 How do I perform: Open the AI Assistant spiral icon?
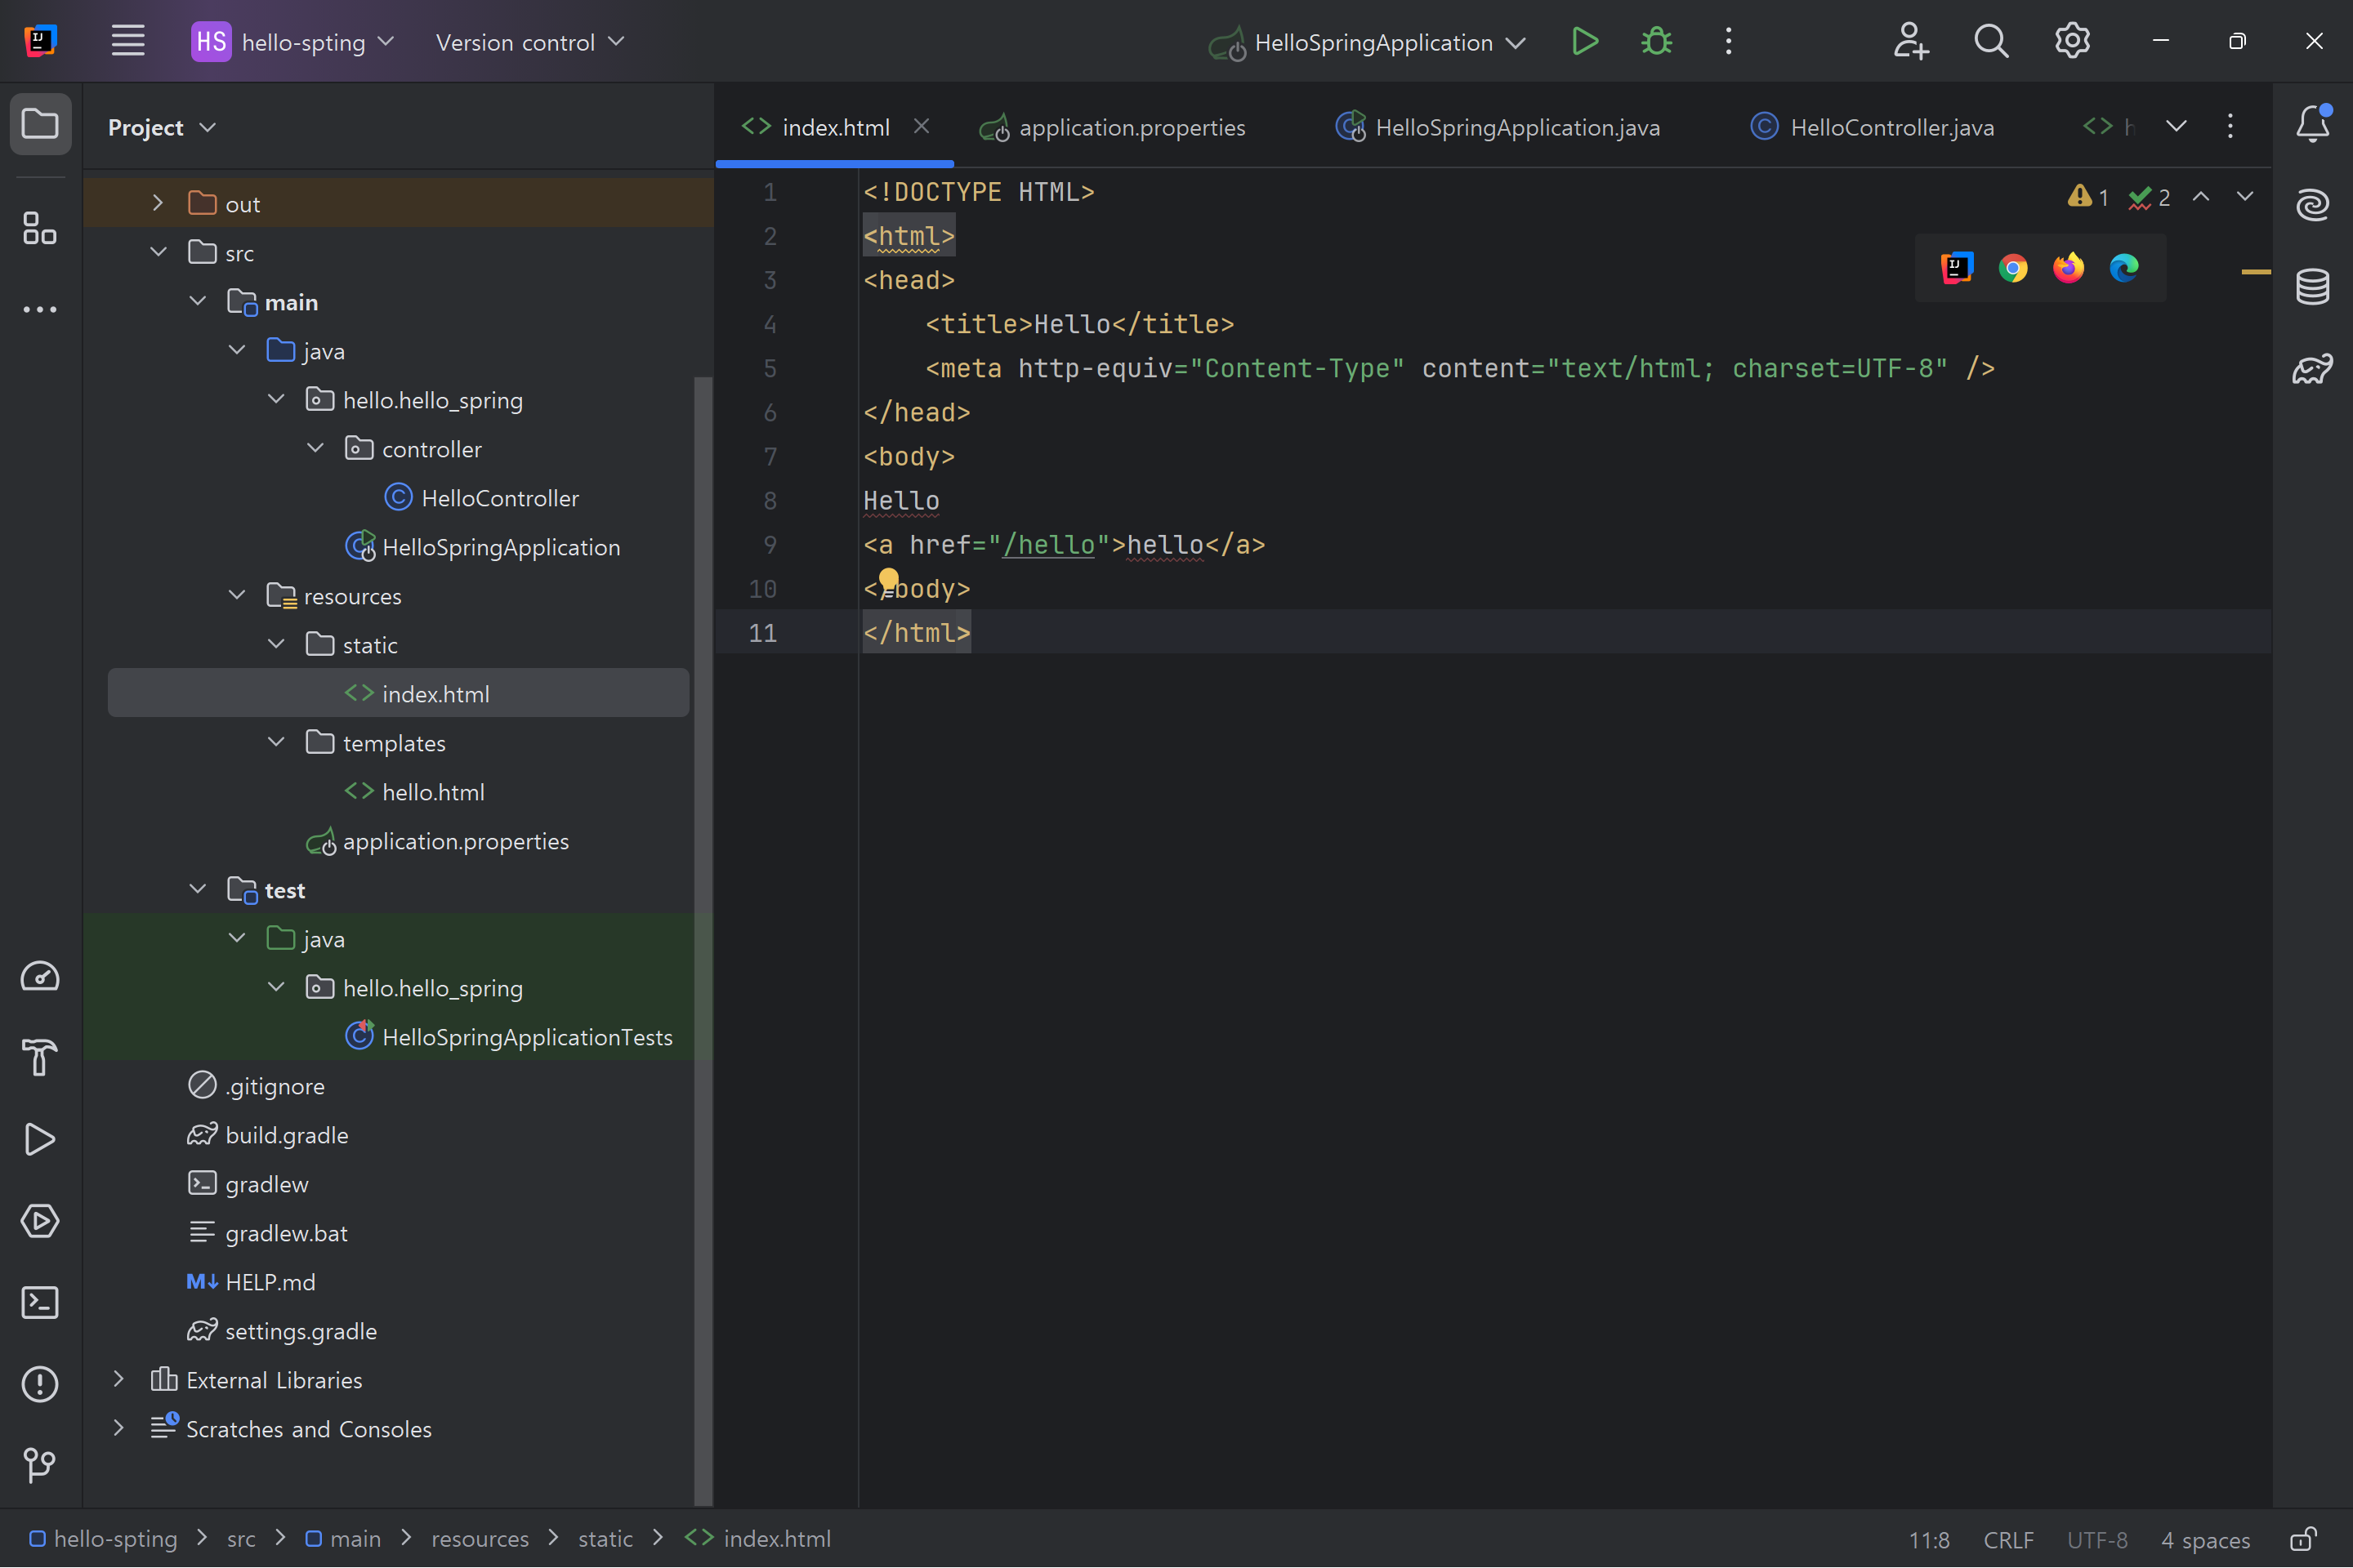point(2312,205)
